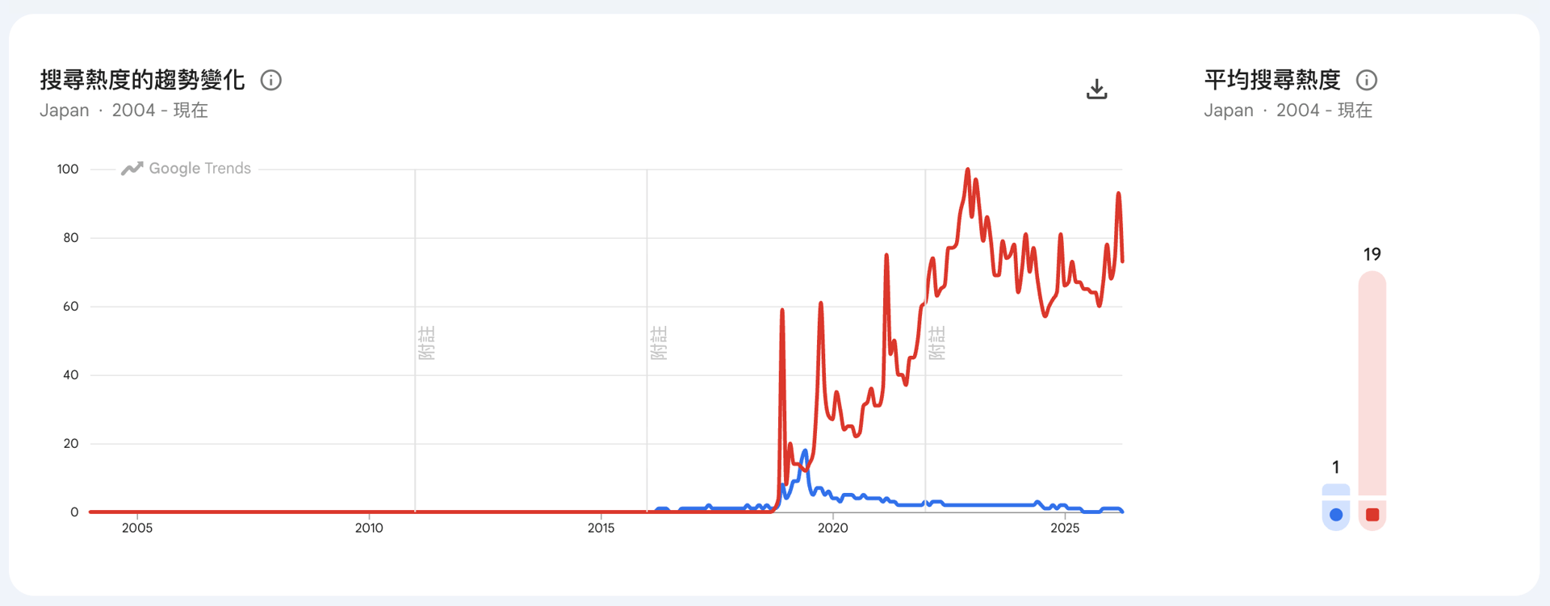Click the red line's highest peak at 100
Image resolution: width=1550 pixels, height=606 pixels.
(x=968, y=170)
